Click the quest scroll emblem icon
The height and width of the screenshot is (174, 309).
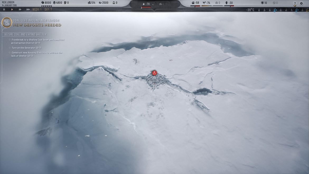[x=7, y=22]
